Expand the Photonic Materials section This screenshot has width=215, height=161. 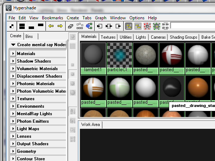(13, 83)
